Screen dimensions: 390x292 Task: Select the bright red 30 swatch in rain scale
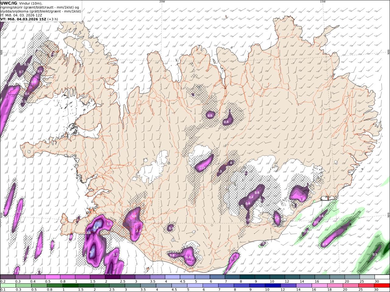point(382,286)
